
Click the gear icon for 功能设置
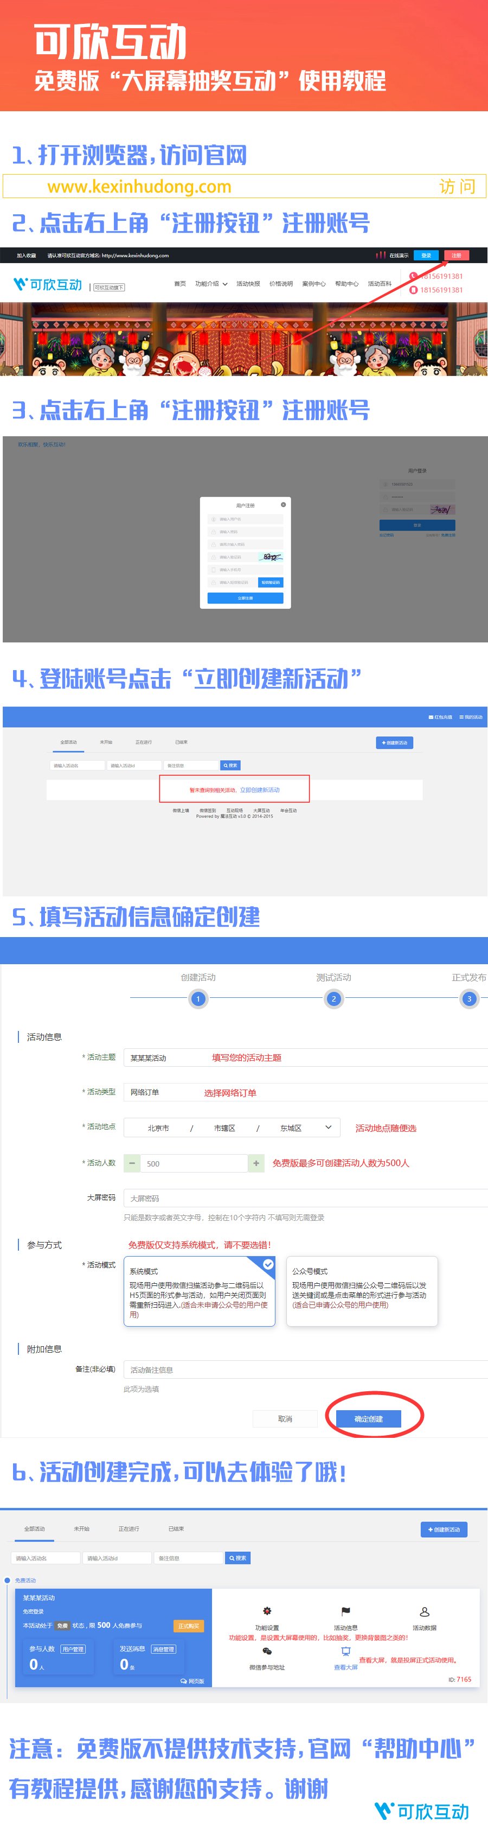tap(267, 1611)
